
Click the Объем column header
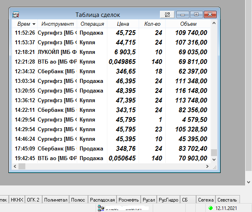click(188, 24)
